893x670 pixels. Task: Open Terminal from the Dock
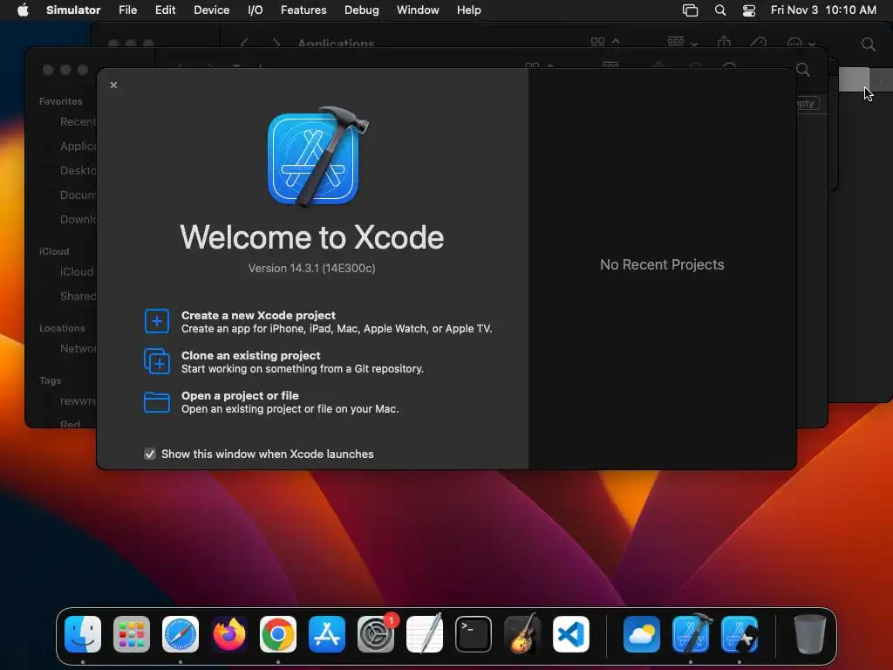pyautogui.click(x=474, y=634)
